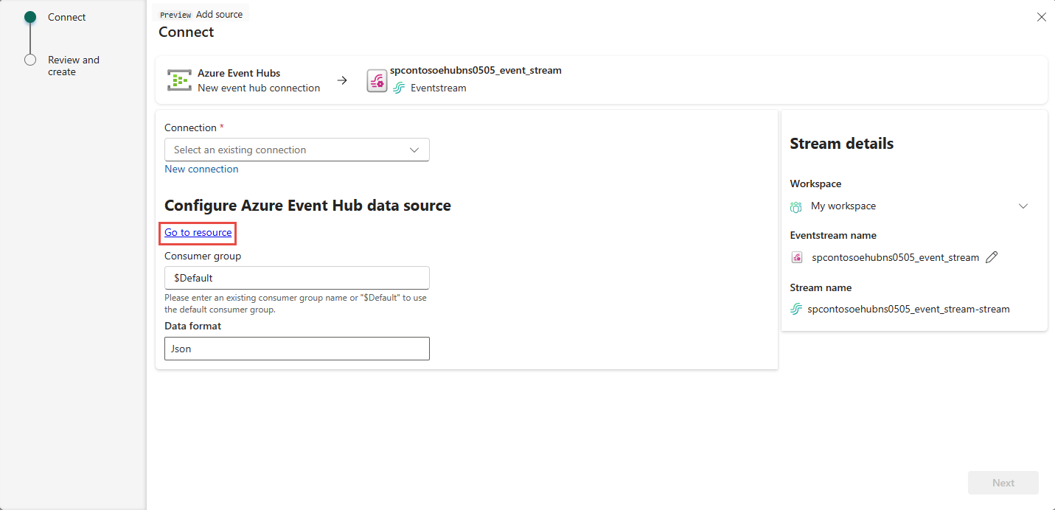Screen dimensions: 1055x510
Task: Select the Review and create step
Action: (74, 66)
